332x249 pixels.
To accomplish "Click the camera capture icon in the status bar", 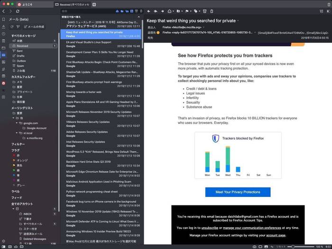I will 254,247.
